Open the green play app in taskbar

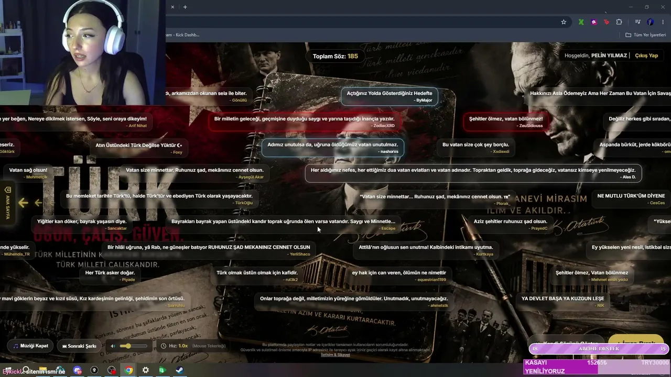(163, 370)
